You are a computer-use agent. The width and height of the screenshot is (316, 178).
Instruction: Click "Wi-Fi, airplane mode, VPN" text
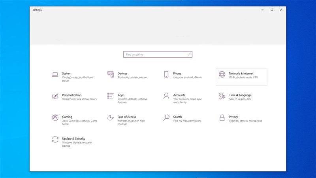243,78
